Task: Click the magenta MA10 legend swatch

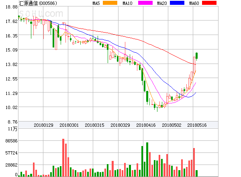Action: pyautogui.click(x=145, y=3)
